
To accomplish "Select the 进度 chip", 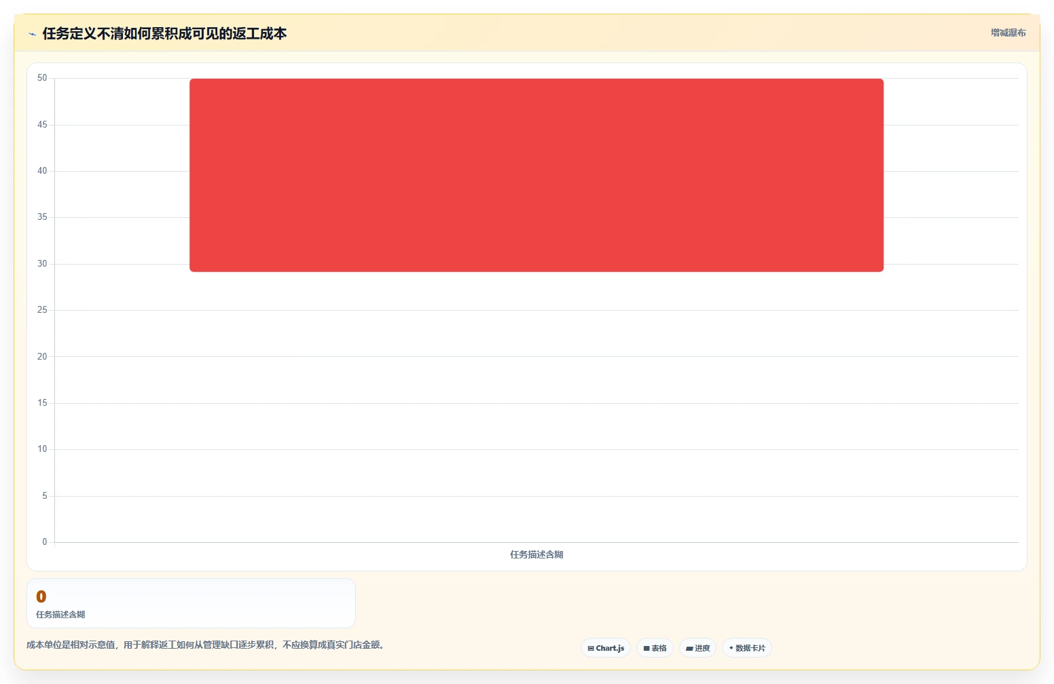I will click(697, 648).
